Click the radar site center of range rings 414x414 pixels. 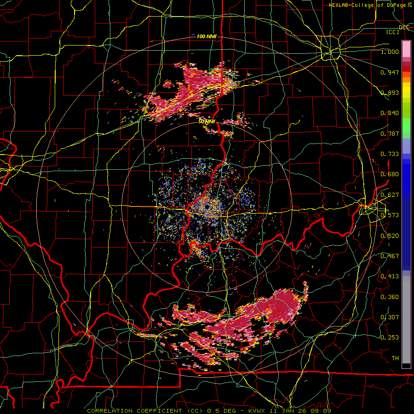(207, 207)
